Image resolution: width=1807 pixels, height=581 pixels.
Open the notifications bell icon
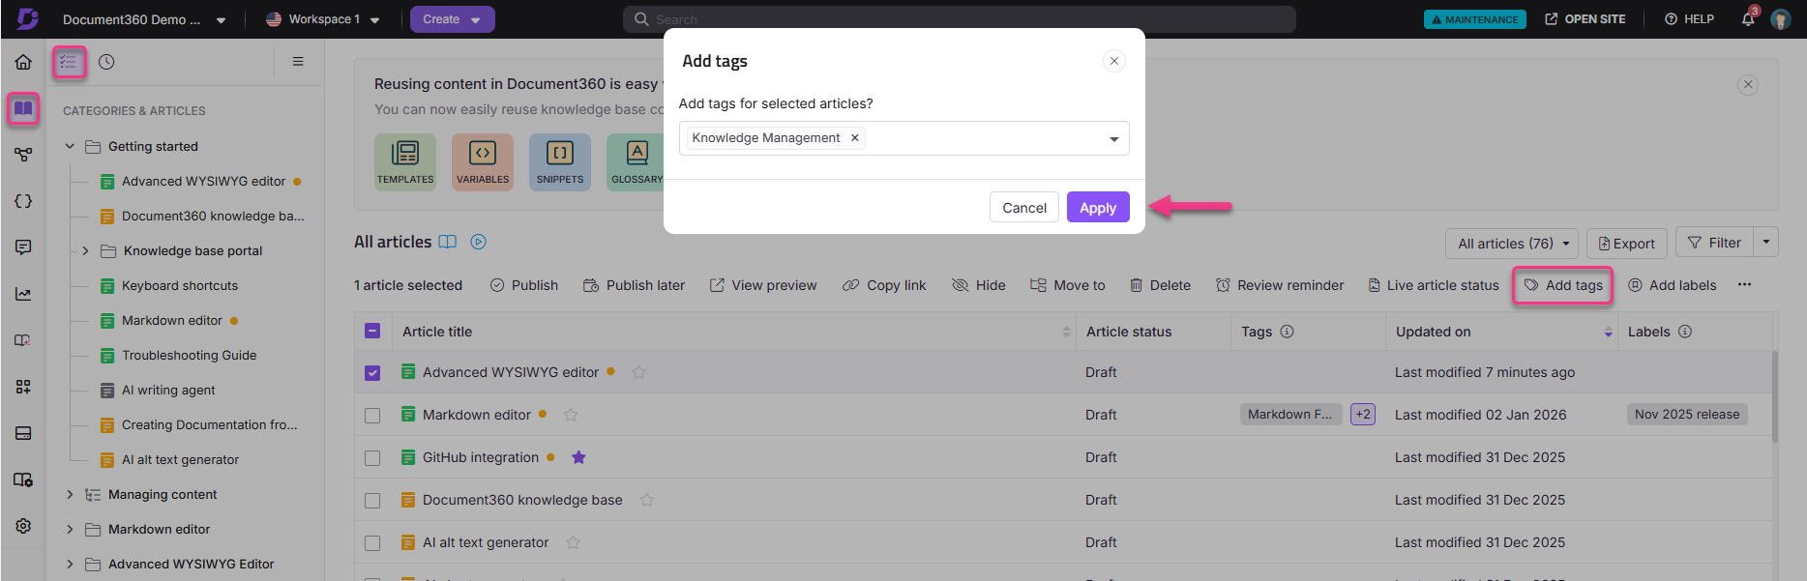point(1748,19)
